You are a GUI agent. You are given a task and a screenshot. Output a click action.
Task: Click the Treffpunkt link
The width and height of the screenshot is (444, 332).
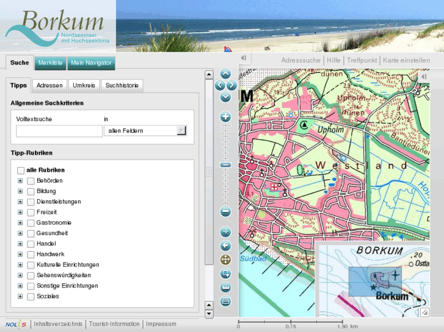pyautogui.click(x=362, y=60)
